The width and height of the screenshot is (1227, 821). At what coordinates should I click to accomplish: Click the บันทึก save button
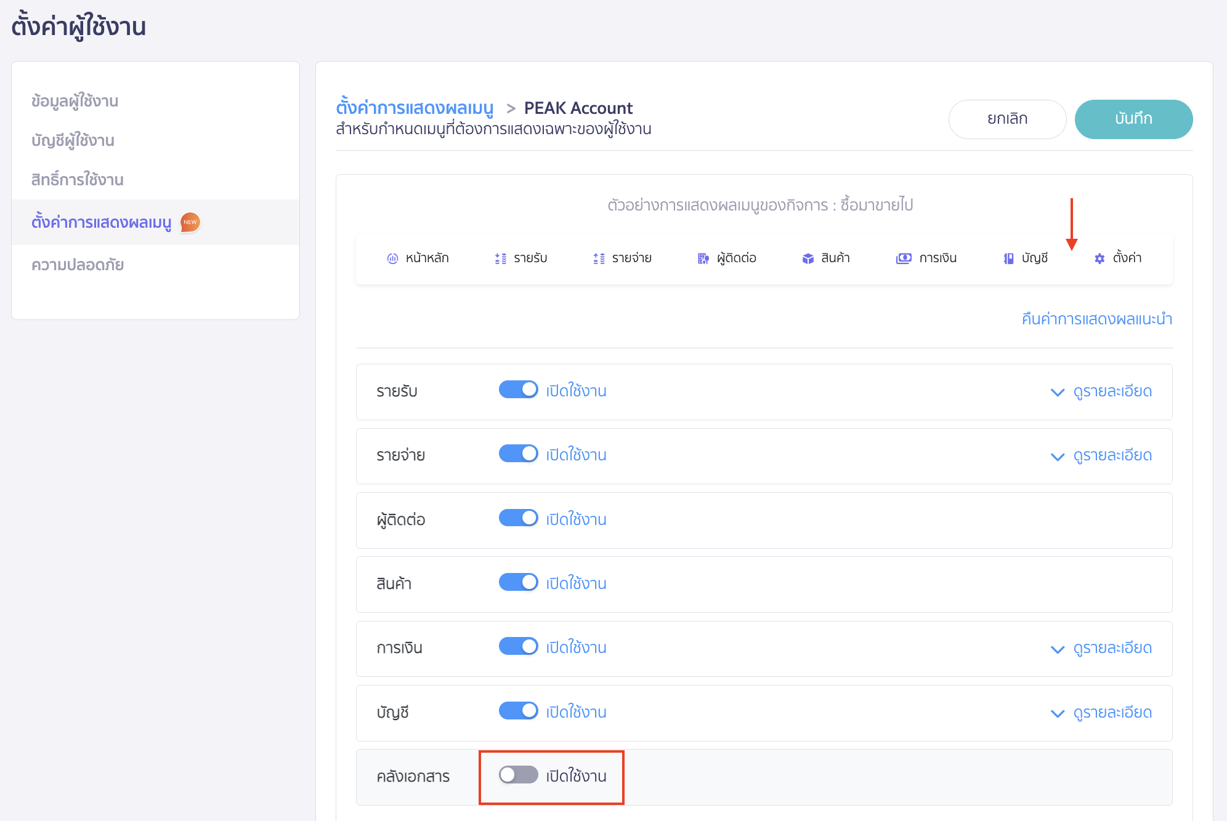(1133, 119)
